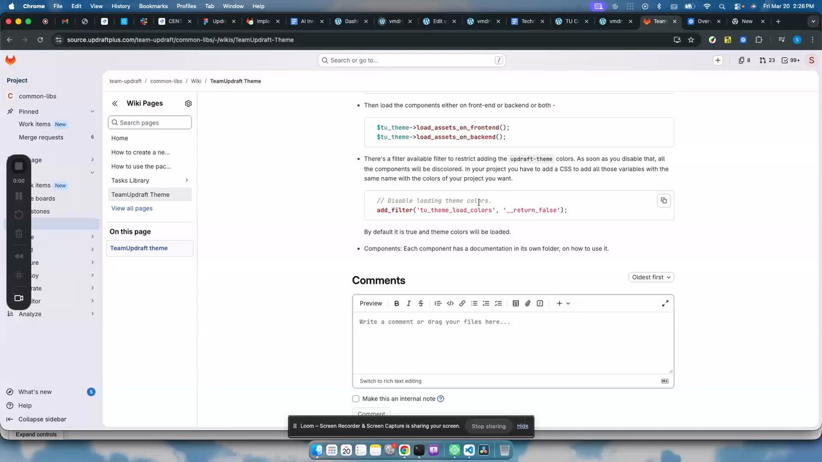Check Make this an internal note
Viewport: 822px width, 462px height.
click(x=356, y=398)
